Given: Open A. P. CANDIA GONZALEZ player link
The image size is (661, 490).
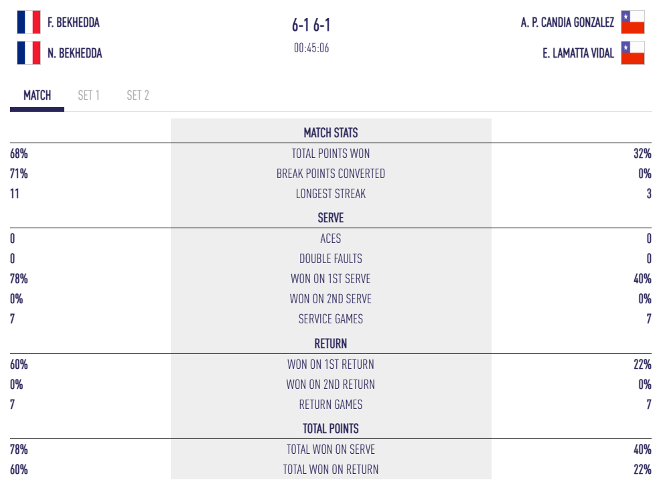Looking at the screenshot, I should (x=567, y=22).
